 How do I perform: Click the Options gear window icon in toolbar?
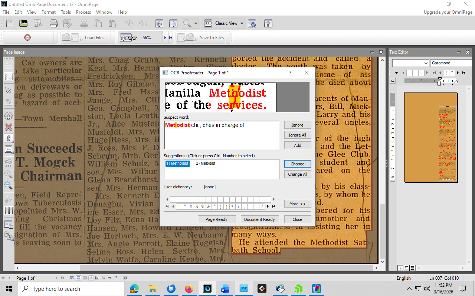[x=159, y=23]
